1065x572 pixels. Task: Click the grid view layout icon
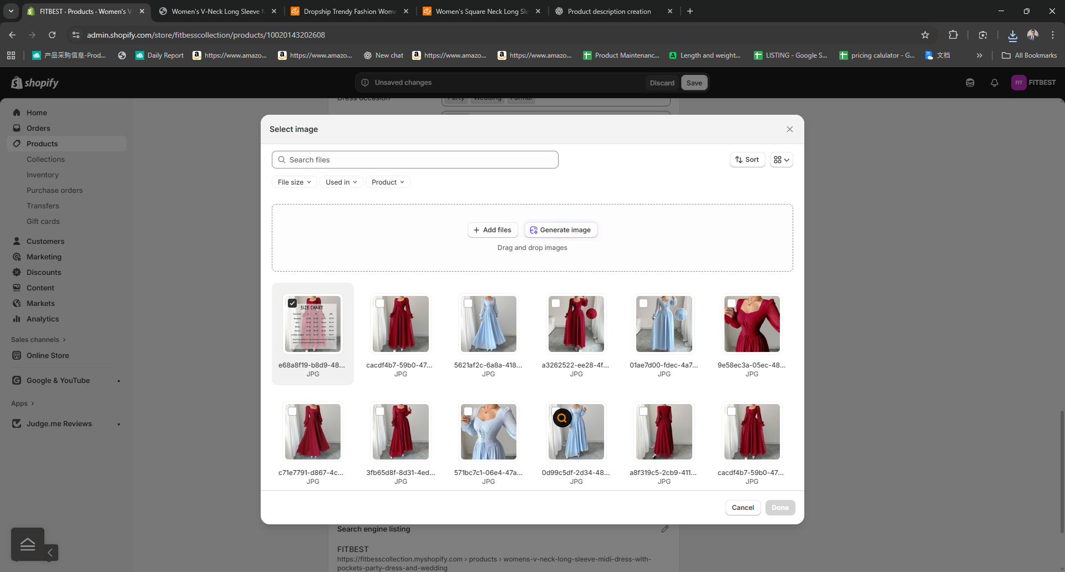pos(781,160)
